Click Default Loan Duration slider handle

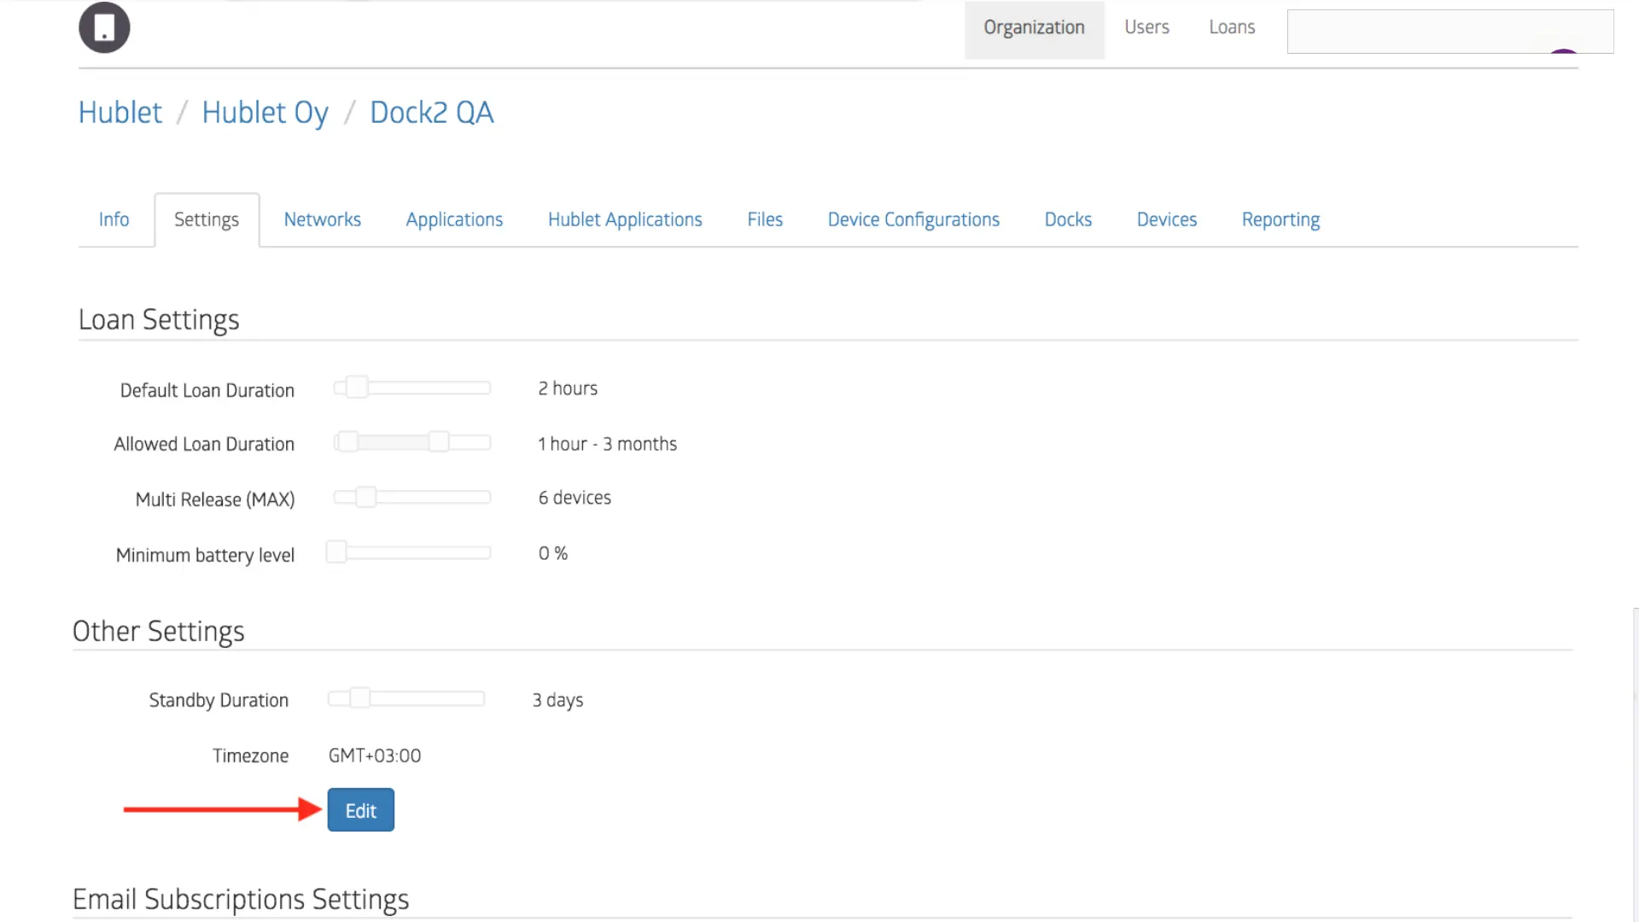[x=357, y=388]
